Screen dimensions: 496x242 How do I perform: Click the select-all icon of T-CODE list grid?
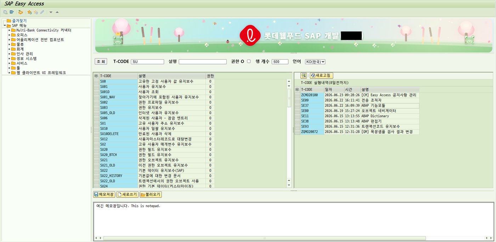96,76
